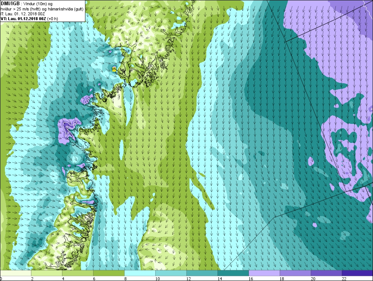Click the yellow 25 gust marker
Screen dimensions: 373x281
tap(114, 69)
